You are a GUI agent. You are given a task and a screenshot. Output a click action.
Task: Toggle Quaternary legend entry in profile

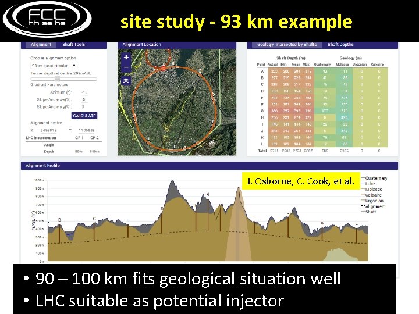pyautogui.click(x=374, y=178)
